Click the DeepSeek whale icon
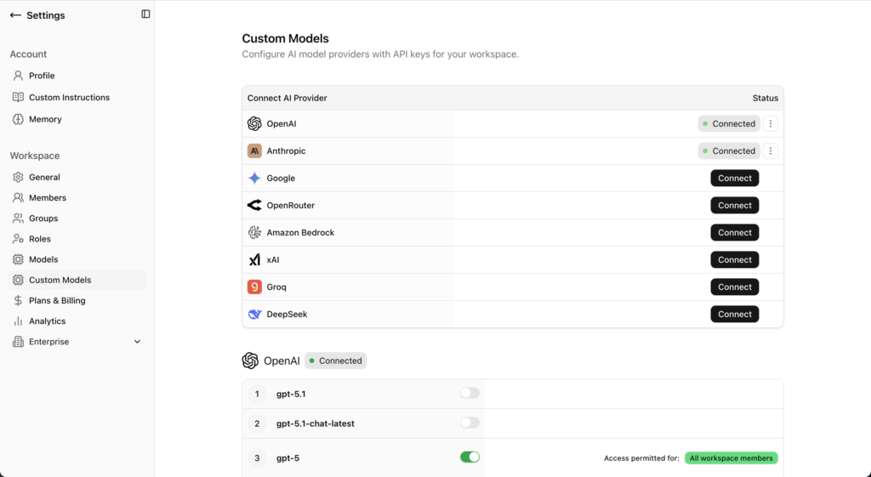The image size is (871, 477). tap(254, 315)
